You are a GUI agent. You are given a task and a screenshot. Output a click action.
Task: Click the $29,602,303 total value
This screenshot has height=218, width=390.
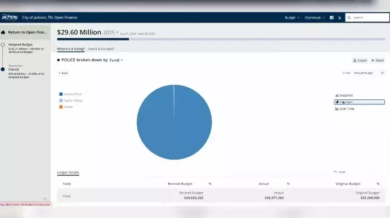[194, 198]
